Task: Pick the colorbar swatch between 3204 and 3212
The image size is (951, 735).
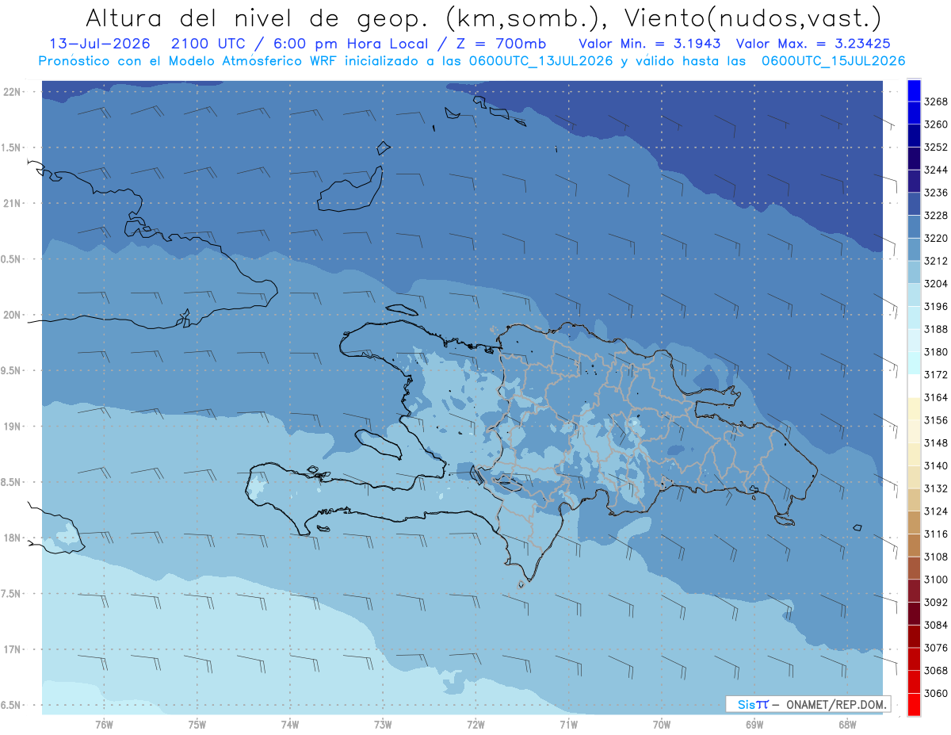Action: click(914, 272)
